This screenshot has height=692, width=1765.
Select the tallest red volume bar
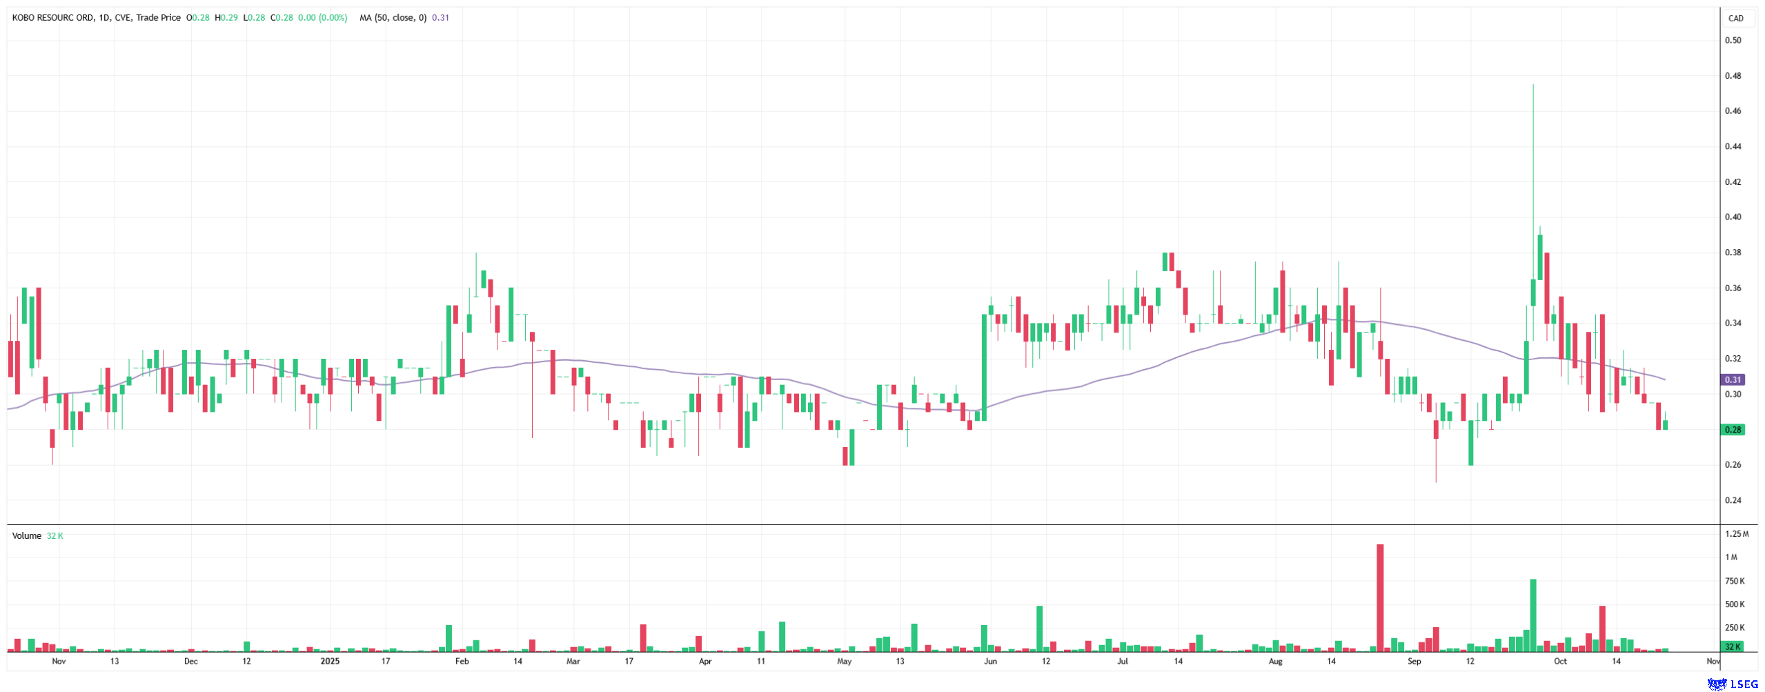[x=1380, y=597]
